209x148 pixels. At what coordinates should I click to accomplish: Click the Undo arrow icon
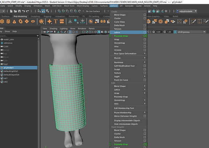[x=23, y=11]
